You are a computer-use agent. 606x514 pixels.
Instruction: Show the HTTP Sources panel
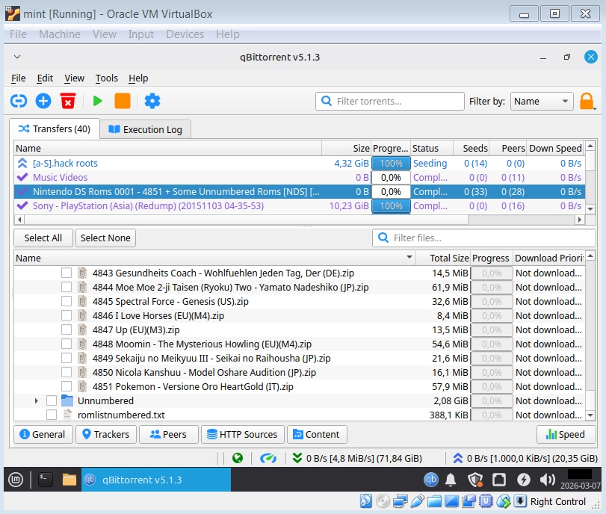click(242, 434)
